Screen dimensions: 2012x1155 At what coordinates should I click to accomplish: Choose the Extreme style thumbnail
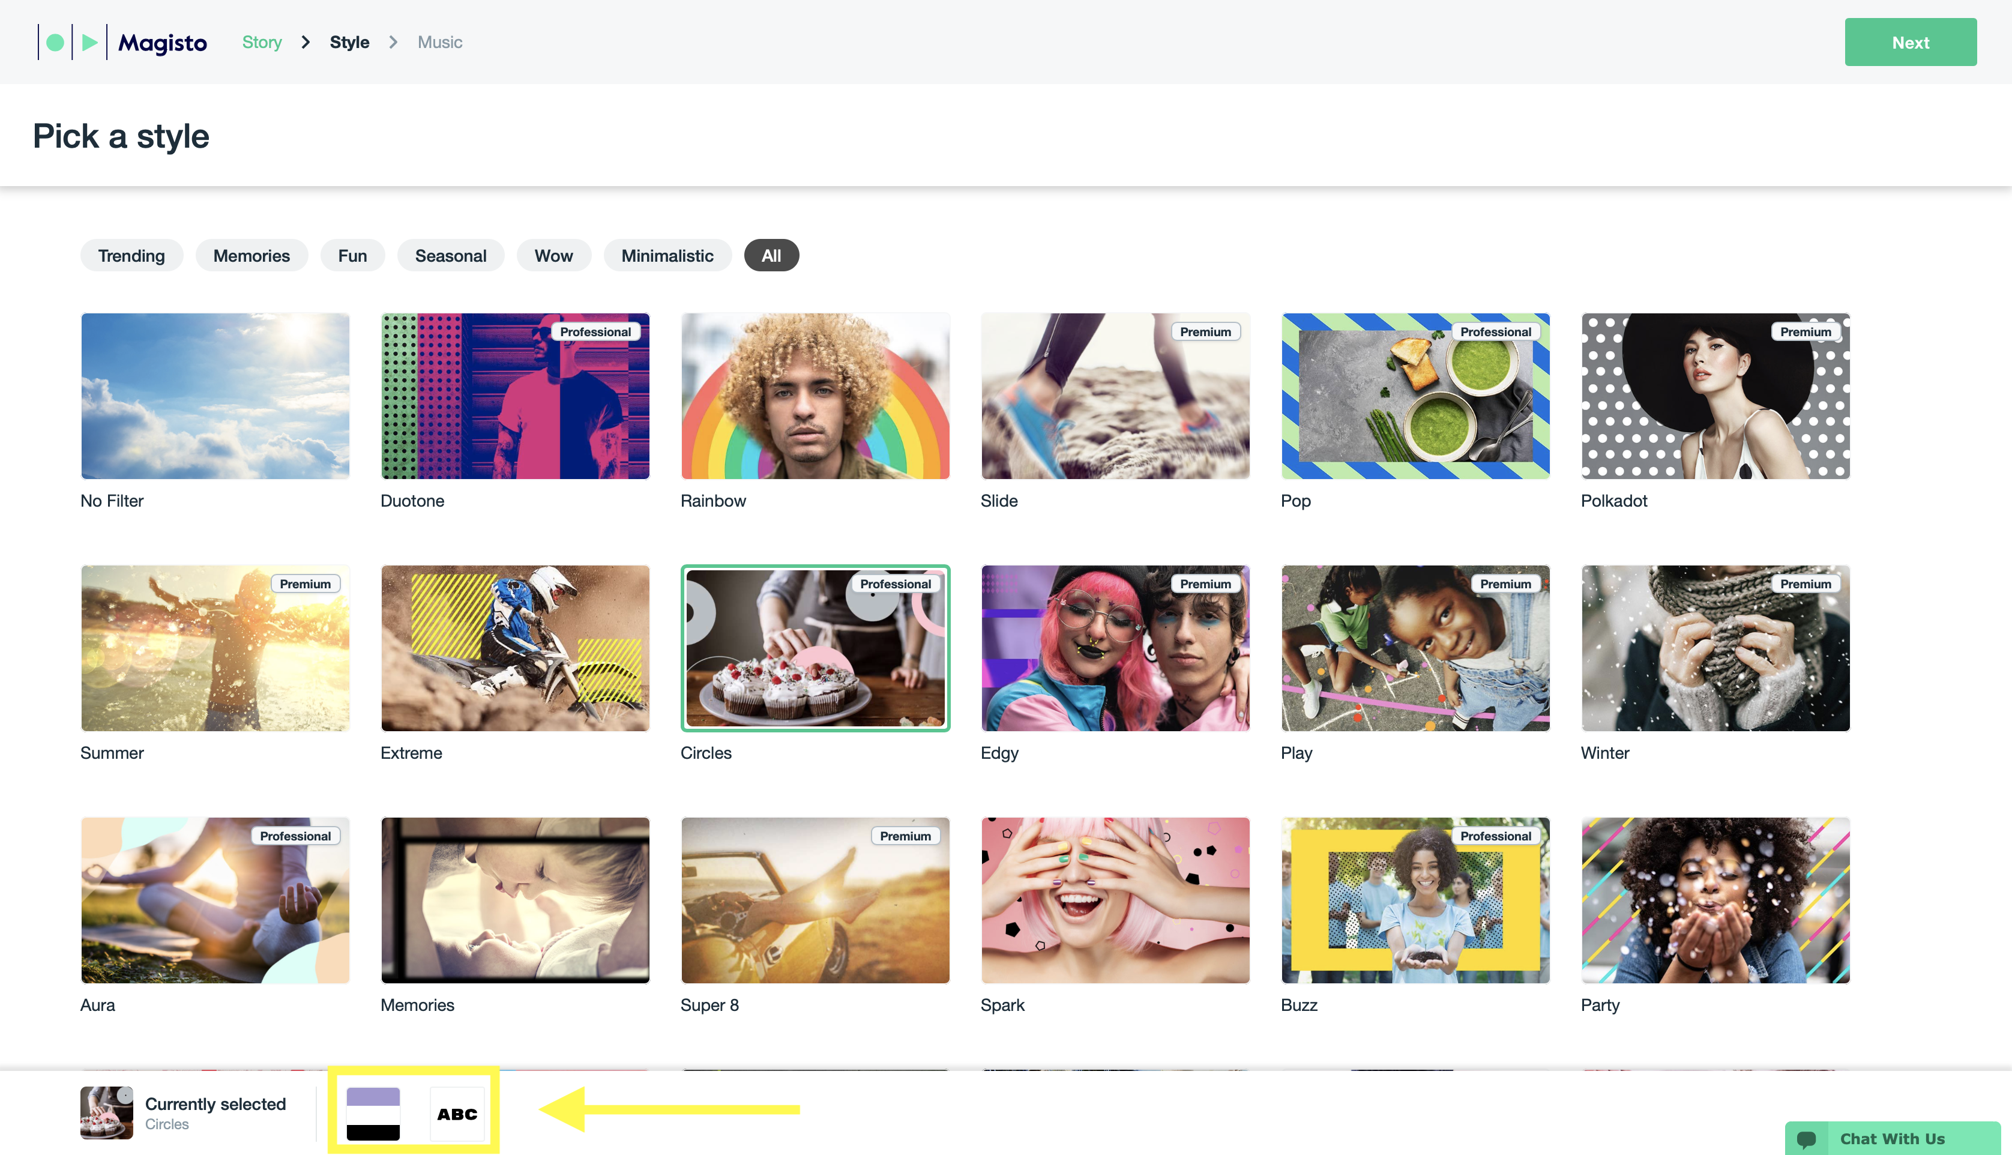[x=516, y=648]
